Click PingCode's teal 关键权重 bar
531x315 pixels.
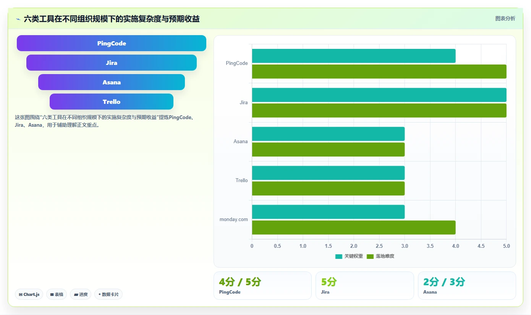point(354,56)
